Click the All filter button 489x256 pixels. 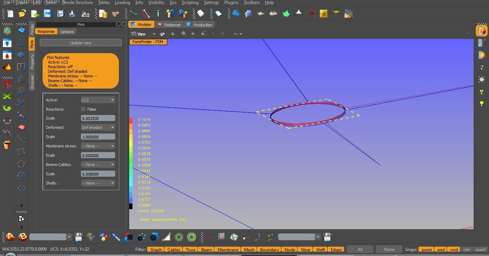click(360, 249)
